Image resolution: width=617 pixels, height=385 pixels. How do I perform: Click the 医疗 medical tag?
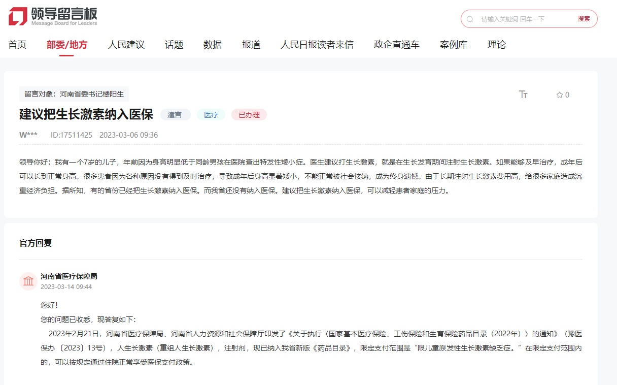pyautogui.click(x=211, y=115)
